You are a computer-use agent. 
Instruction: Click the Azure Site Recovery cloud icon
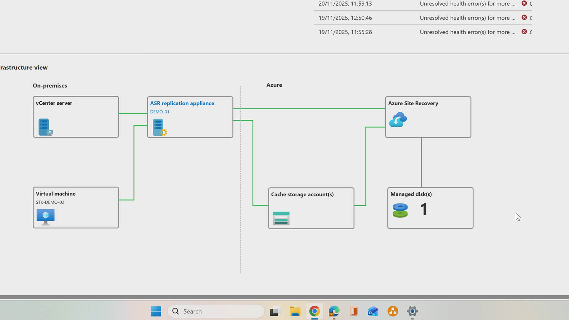[398, 120]
